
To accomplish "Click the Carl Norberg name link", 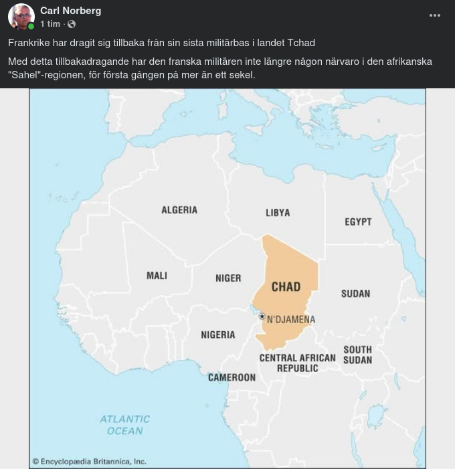I will point(70,10).
